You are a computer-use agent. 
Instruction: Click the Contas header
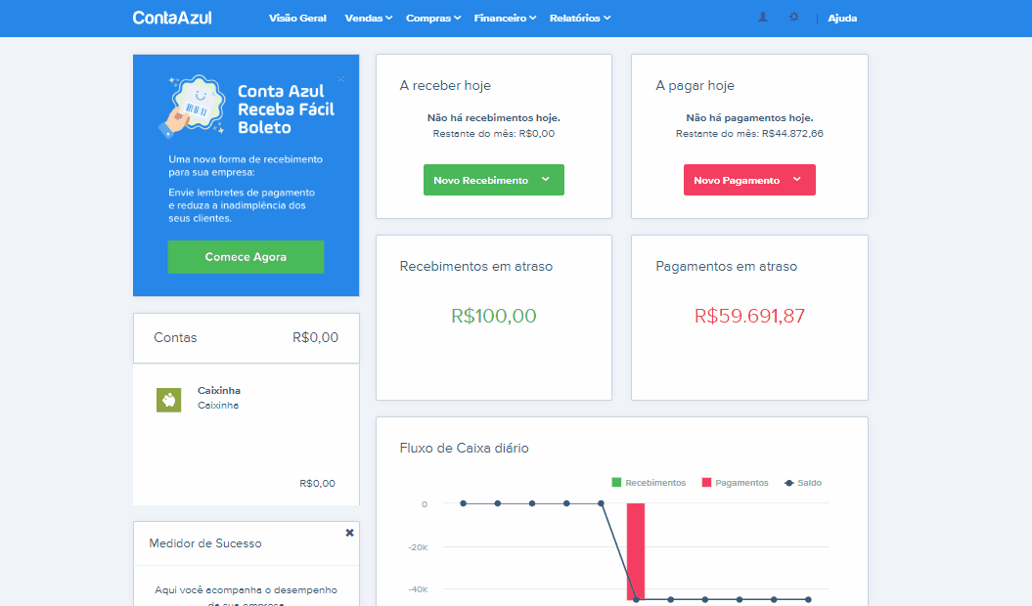pos(175,337)
